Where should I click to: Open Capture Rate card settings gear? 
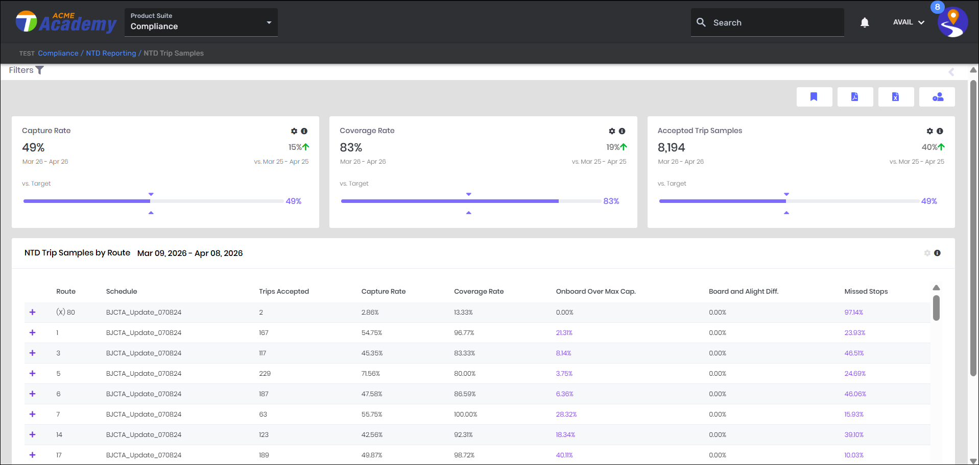pos(294,131)
